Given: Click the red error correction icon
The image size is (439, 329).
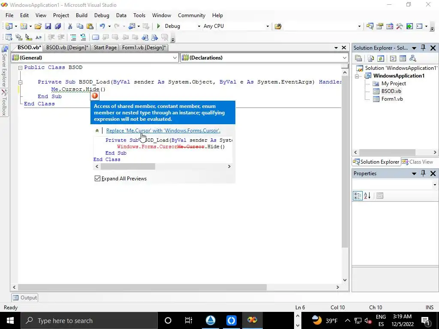Looking at the screenshot, I should click(95, 96).
